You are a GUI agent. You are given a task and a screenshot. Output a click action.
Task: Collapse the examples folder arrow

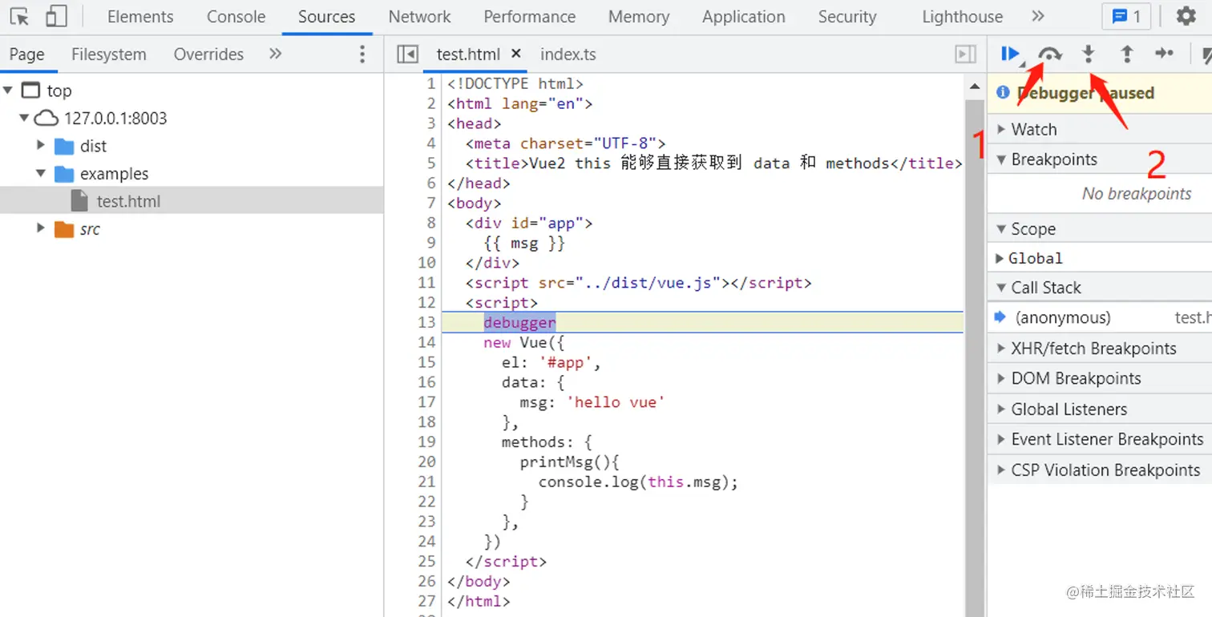coord(41,173)
